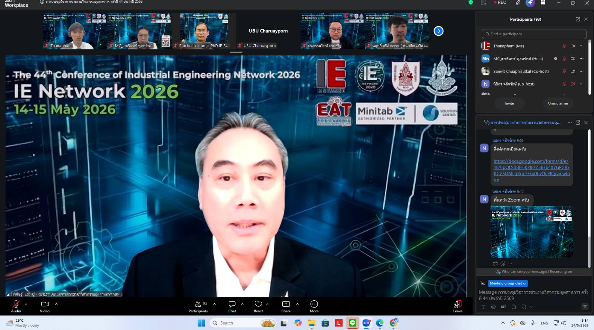Expand video options arrow beside Video
Image resolution: width=594 pixels, height=330 pixels.
[x=56, y=304]
